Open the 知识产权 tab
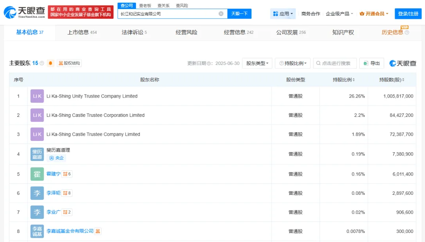Image resolution: width=425 pixels, height=242 pixels. 343,32
